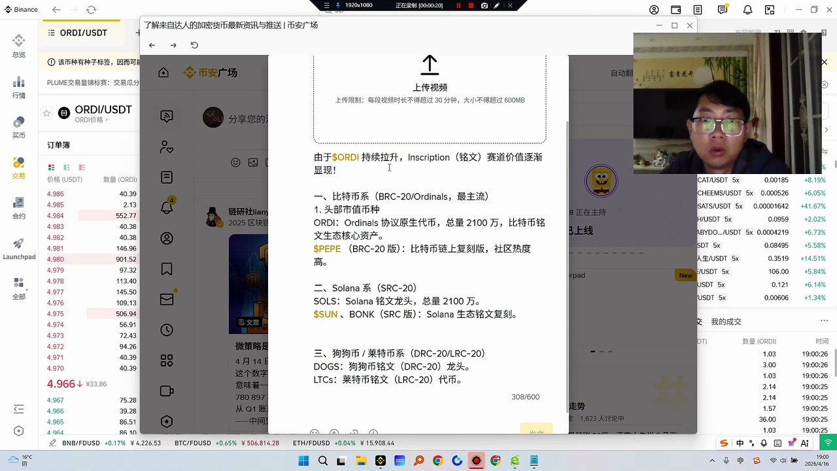This screenshot has width=837, height=471.
Task: Open the live video icon in 币安广场 sidebar
Action: (x=167, y=391)
